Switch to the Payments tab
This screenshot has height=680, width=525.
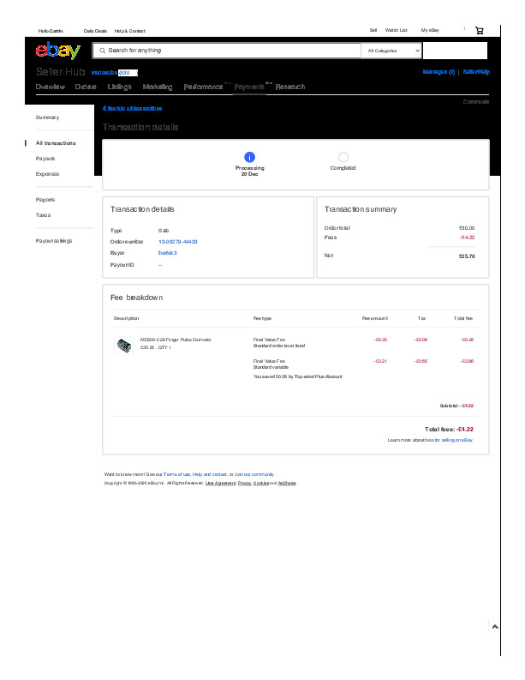[249, 87]
